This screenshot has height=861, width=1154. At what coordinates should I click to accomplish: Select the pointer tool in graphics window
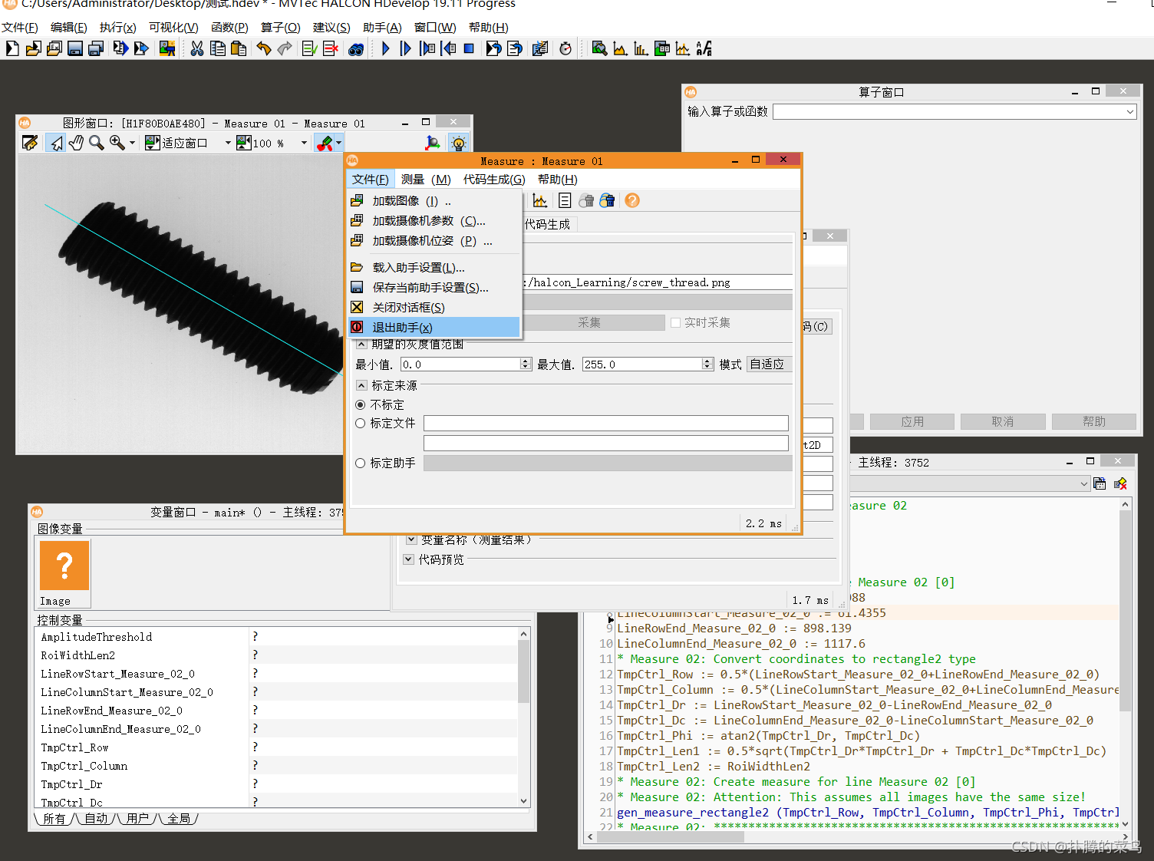[56, 143]
